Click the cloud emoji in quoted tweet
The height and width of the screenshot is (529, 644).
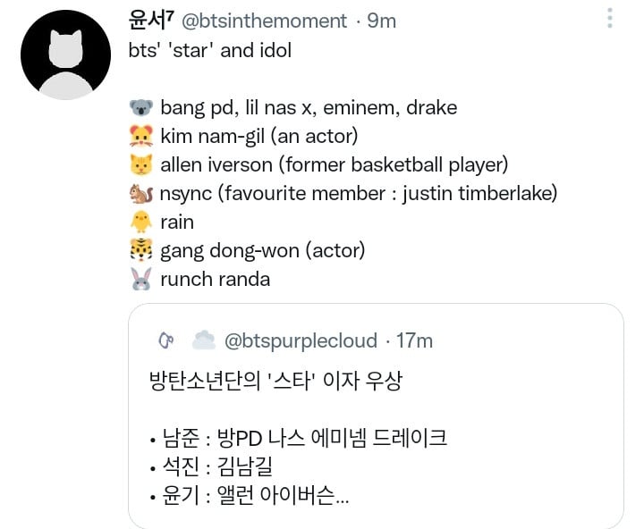pyautogui.click(x=204, y=340)
